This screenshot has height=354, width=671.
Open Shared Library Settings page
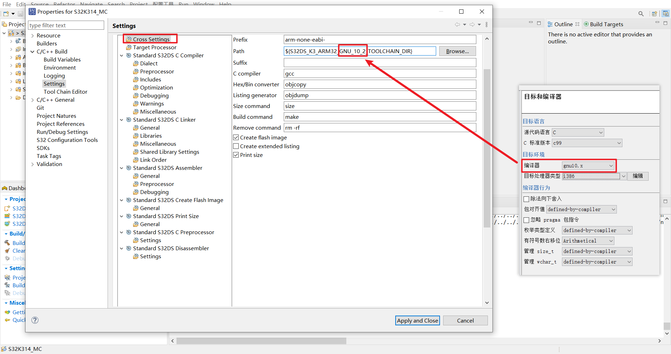pyautogui.click(x=169, y=152)
